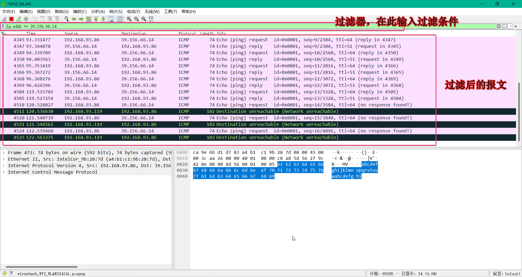Open capture options gear icon
This screenshot has height=277, width=522.
tap(26, 19)
